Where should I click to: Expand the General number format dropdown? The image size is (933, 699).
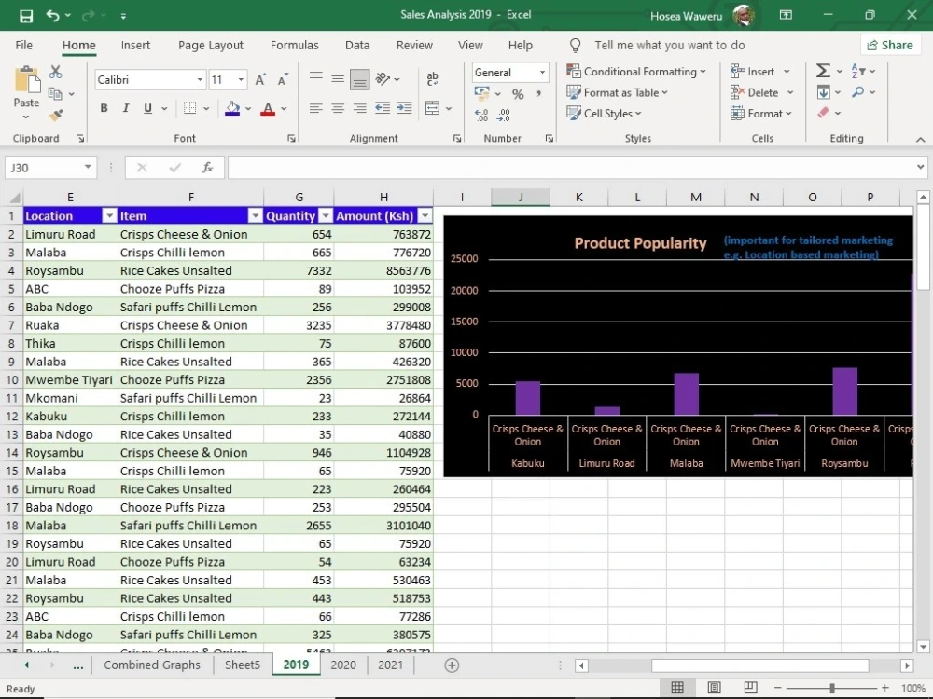pos(541,72)
